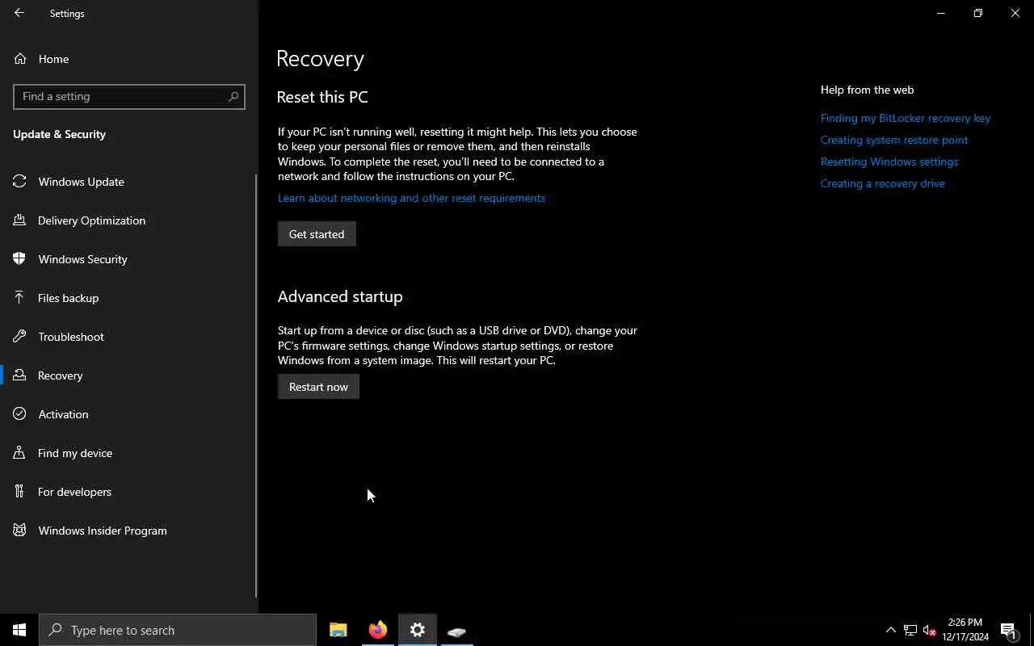Minimize the Settings window

coord(941,13)
